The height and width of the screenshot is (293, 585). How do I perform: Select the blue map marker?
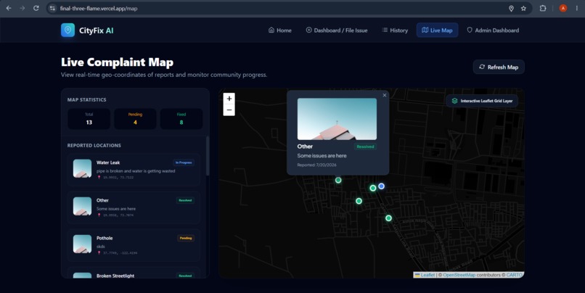[x=381, y=186]
